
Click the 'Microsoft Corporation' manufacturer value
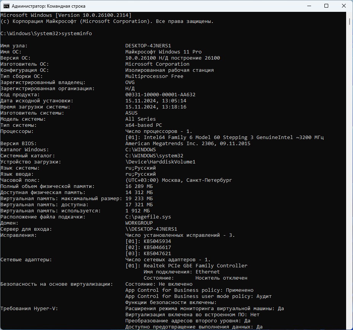tap(157, 64)
